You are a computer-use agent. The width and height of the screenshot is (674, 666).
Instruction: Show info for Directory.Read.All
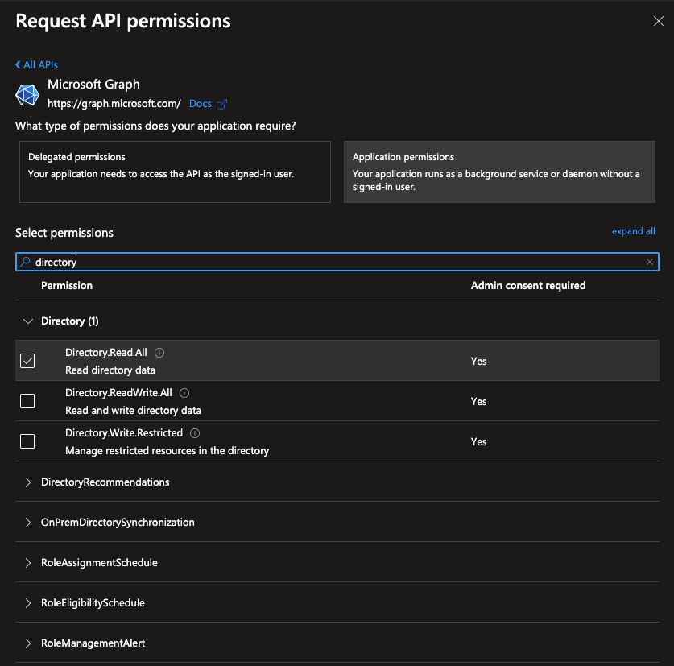[x=159, y=353]
